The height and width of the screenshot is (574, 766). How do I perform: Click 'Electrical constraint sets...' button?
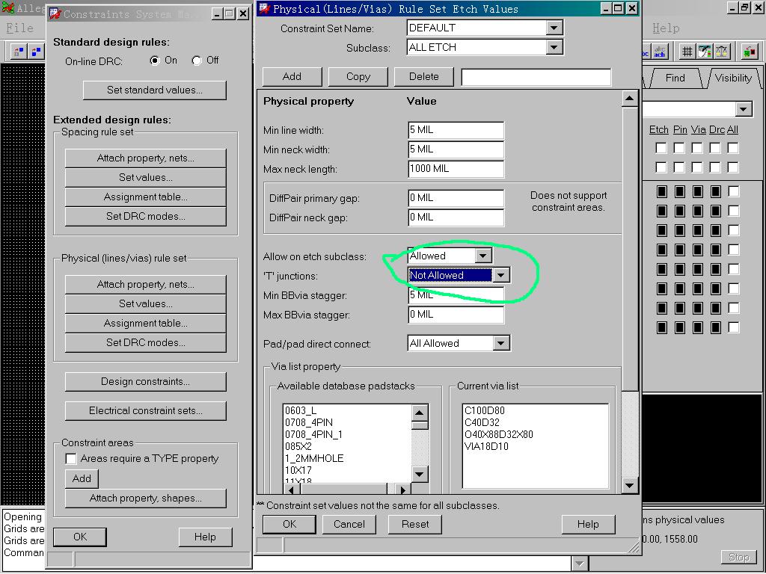click(x=146, y=410)
